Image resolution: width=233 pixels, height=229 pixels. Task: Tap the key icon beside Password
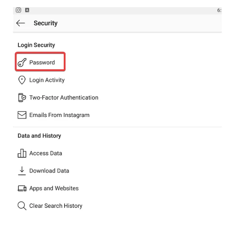(x=22, y=63)
